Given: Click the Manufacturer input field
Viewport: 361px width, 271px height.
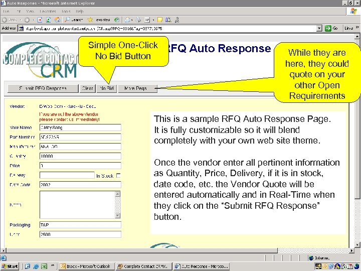Looking at the screenshot, I should pyautogui.click(x=80, y=147).
